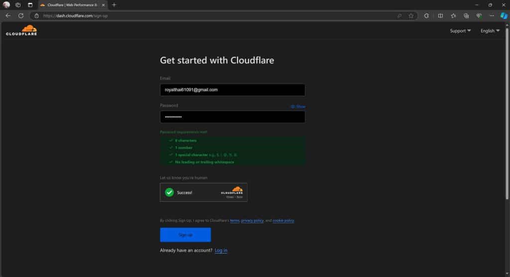Click the 'Already have an account?' text
This screenshot has width=510, height=277.
click(186, 250)
